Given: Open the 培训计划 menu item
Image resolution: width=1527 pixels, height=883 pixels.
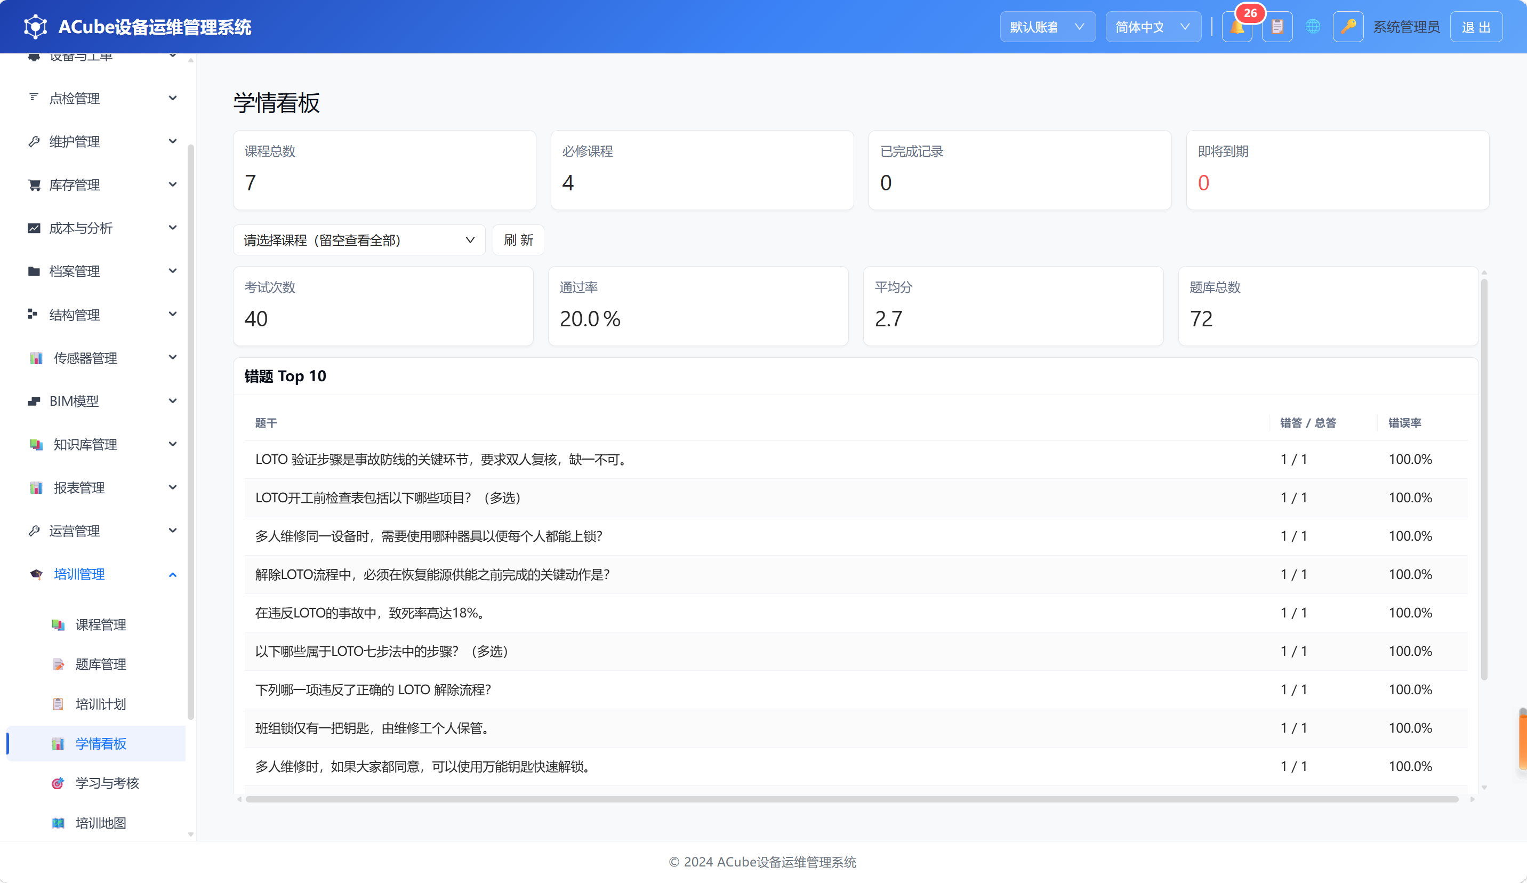Looking at the screenshot, I should pyautogui.click(x=96, y=704).
